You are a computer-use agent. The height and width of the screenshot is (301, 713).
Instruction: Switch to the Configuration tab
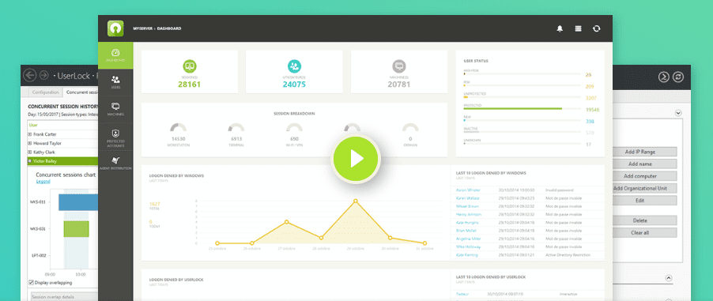[46, 92]
